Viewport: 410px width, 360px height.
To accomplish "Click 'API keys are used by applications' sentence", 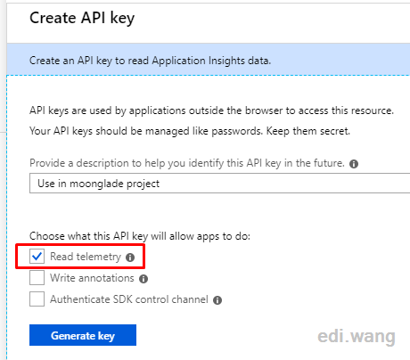I will (211, 110).
